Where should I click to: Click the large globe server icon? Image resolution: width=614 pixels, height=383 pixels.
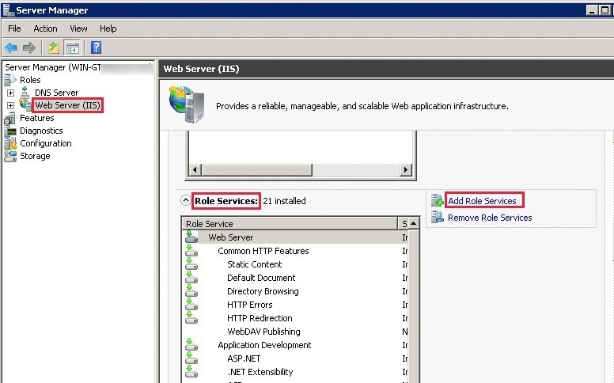pos(187,104)
